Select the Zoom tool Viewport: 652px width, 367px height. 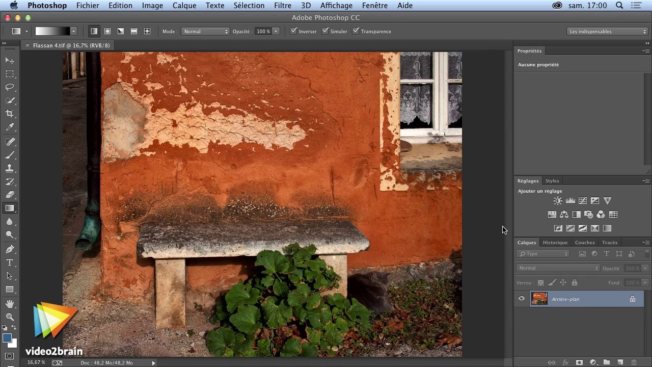[x=10, y=317]
